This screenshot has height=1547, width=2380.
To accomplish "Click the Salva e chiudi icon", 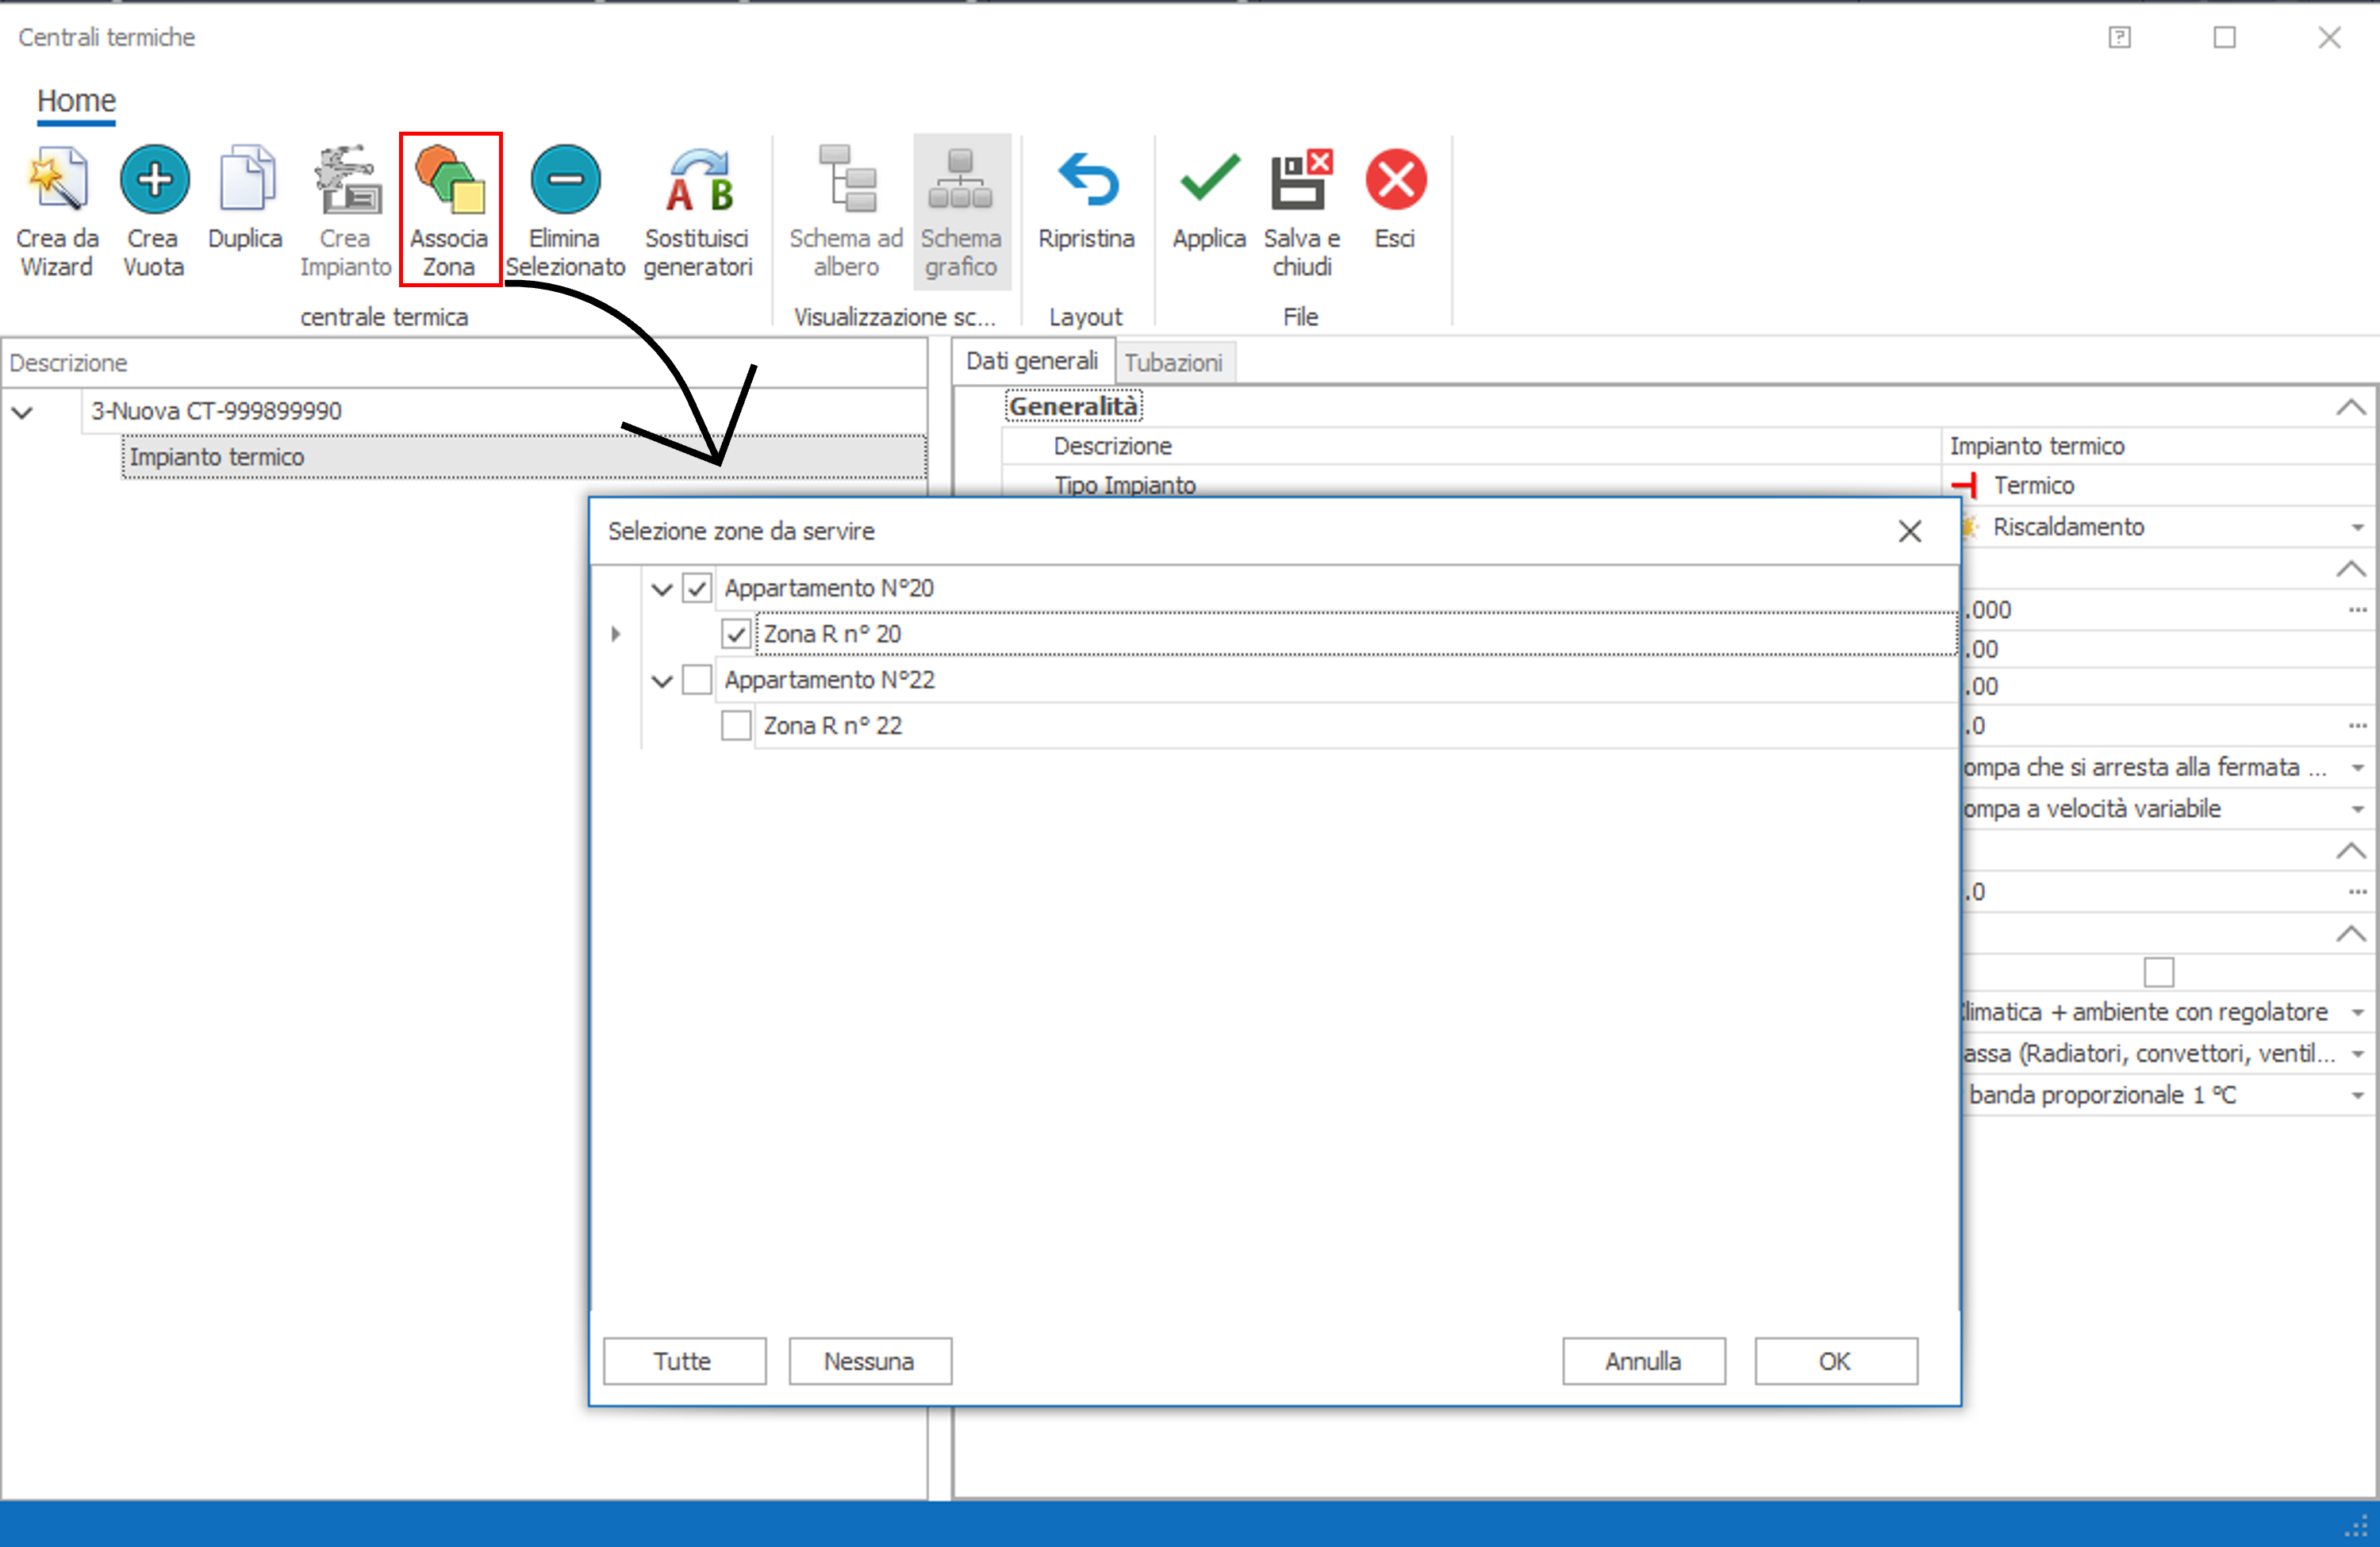I will click(x=1300, y=181).
